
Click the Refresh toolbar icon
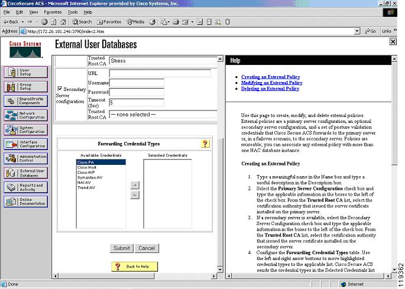54,22
